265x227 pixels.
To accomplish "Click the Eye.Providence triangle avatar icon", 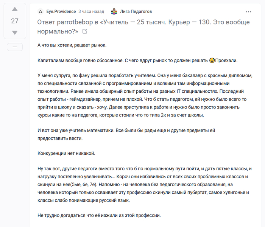I will click(41, 12).
